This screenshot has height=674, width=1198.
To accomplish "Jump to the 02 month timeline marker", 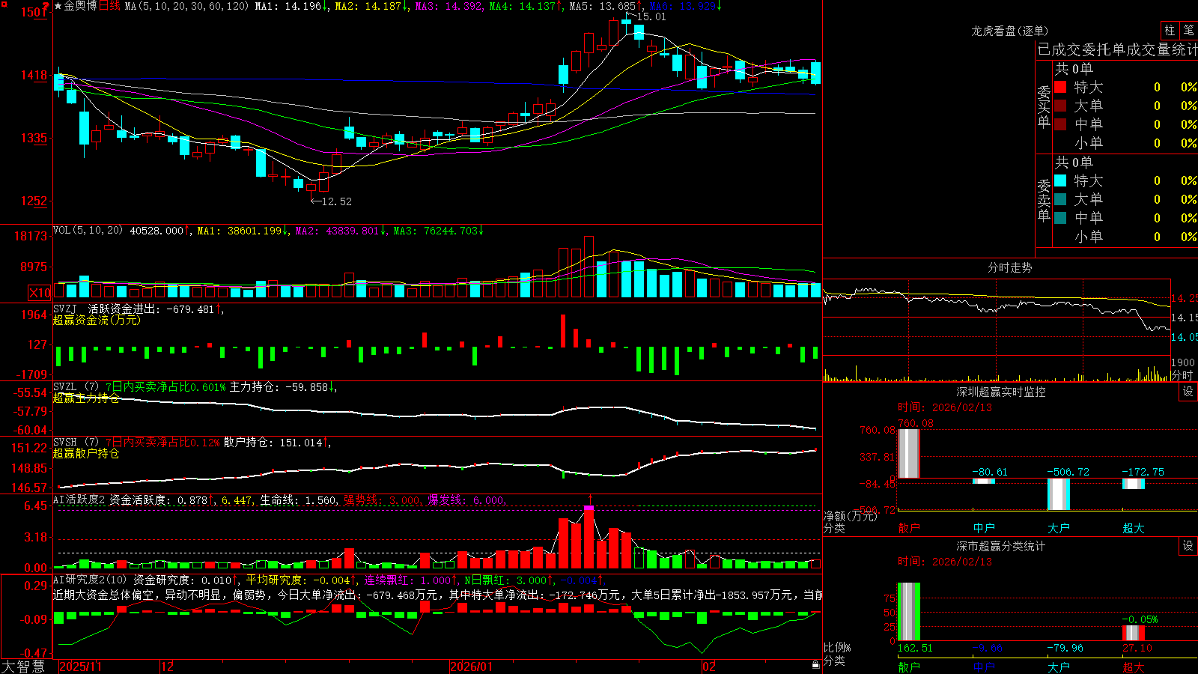I will [709, 667].
